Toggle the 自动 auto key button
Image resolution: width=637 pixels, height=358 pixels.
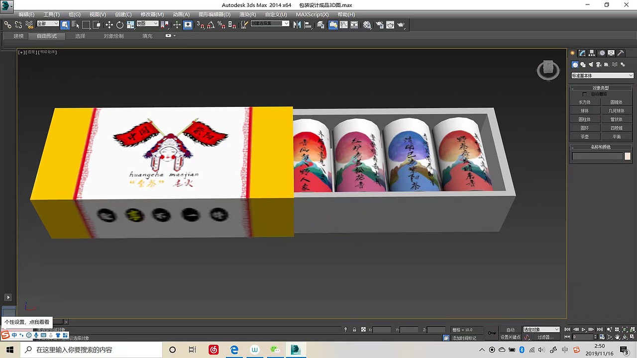pos(511,330)
